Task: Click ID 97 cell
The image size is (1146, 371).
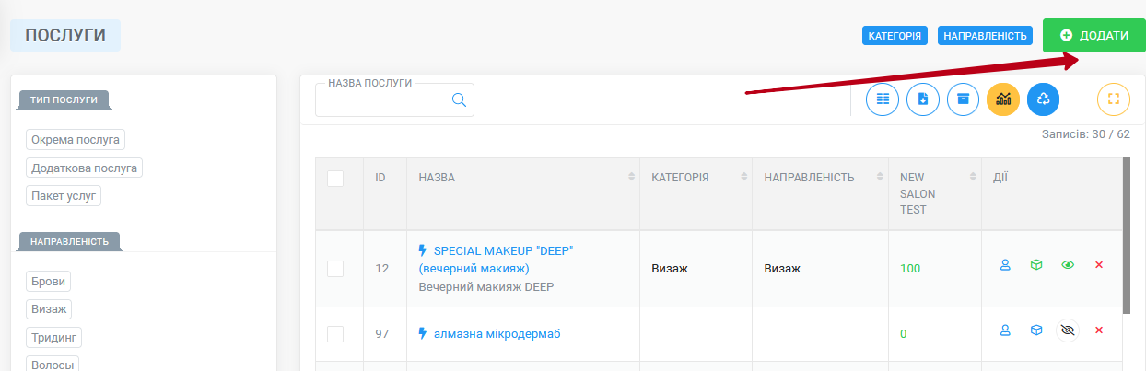Action: tap(382, 334)
